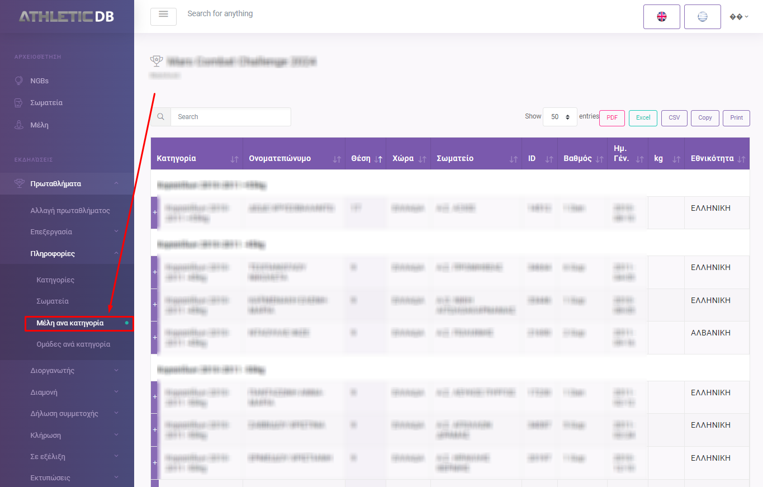This screenshot has width=763, height=487.
Task: Expand the Εκτυπώσεις submenu
Action: tap(67, 477)
